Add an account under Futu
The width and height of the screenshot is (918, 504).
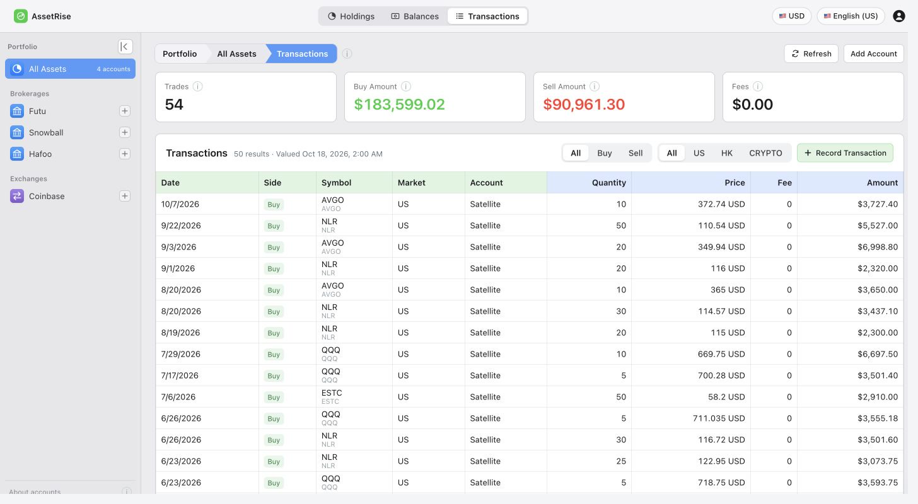[x=125, y=111]
